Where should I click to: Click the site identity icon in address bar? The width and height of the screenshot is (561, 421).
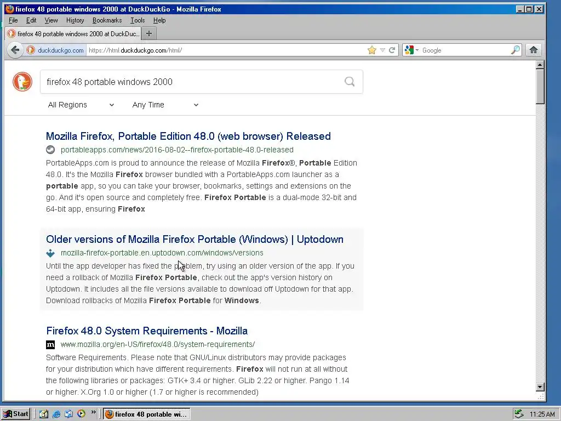31,50
